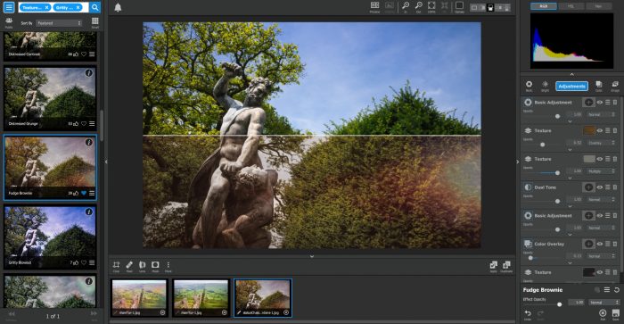
Task: Click the blue search magnifier button
Action: 94,7
